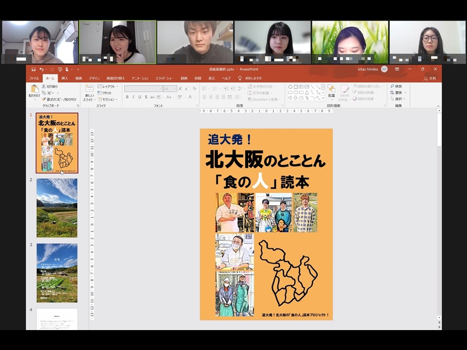467x350 pixels.
Task: Toggle Italic formatting
Action: [x=134, y=97]
